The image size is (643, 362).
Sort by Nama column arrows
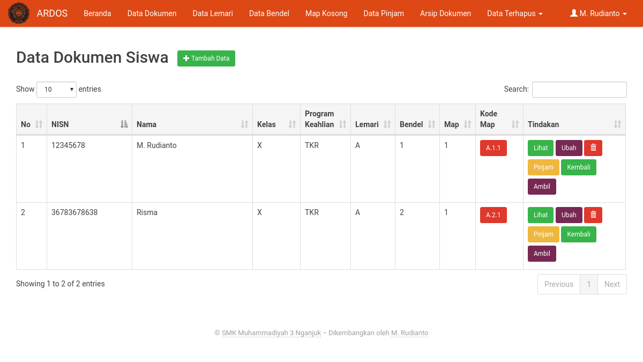pyautogui.click(x=245, y=124)
